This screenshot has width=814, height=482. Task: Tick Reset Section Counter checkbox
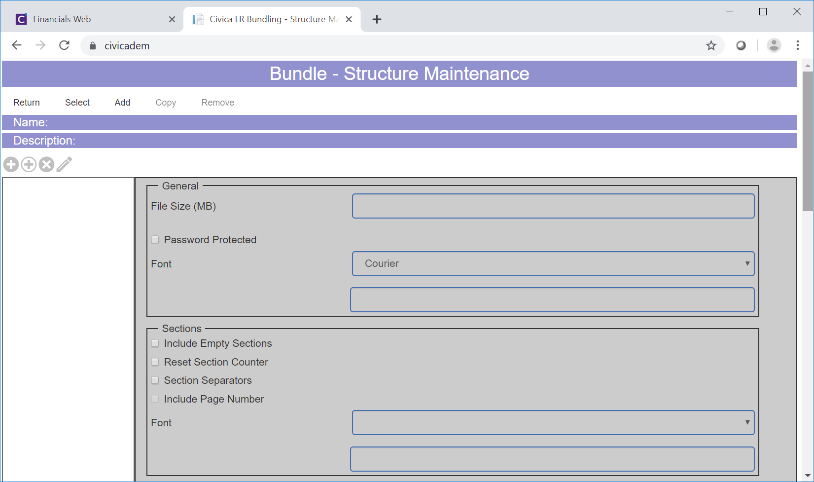point(155,362)
